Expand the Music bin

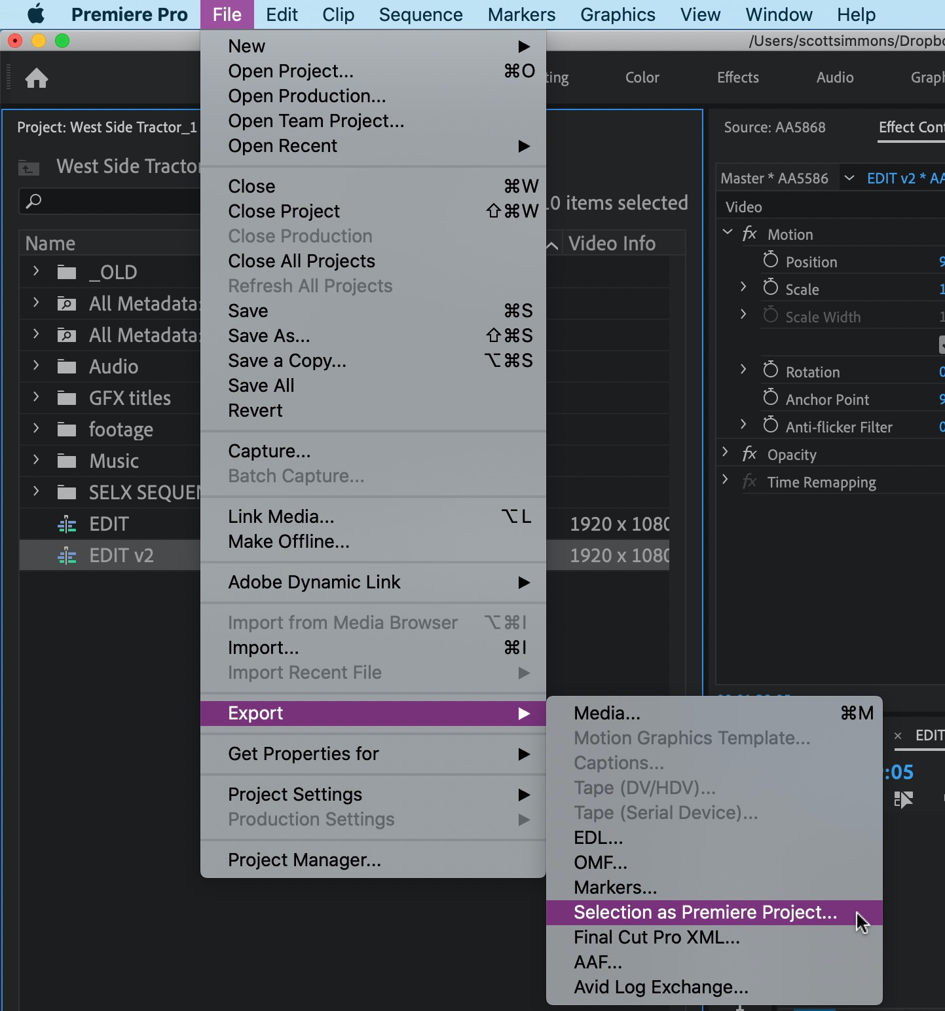click(36, 459)
